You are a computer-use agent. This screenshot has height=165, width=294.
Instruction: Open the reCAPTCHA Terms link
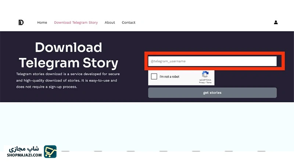pyautogui.click(x=209, y=82)
